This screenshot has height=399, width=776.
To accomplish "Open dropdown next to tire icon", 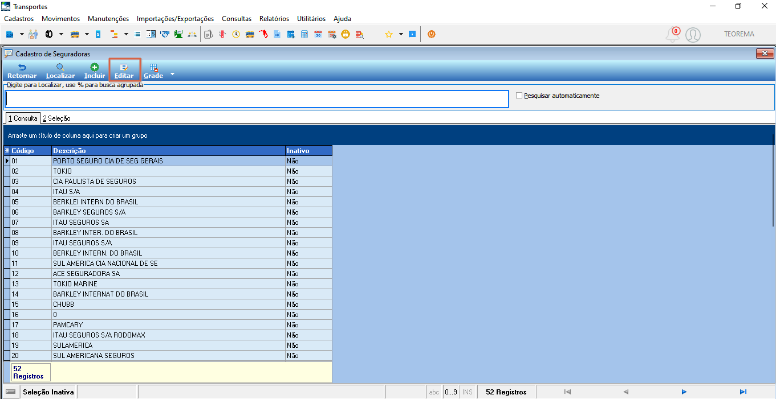I will tap(61, 34).
